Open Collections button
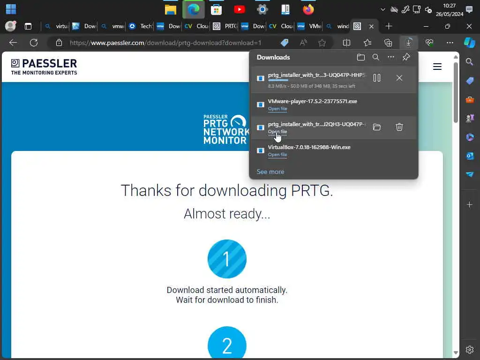 pos(388,43)
